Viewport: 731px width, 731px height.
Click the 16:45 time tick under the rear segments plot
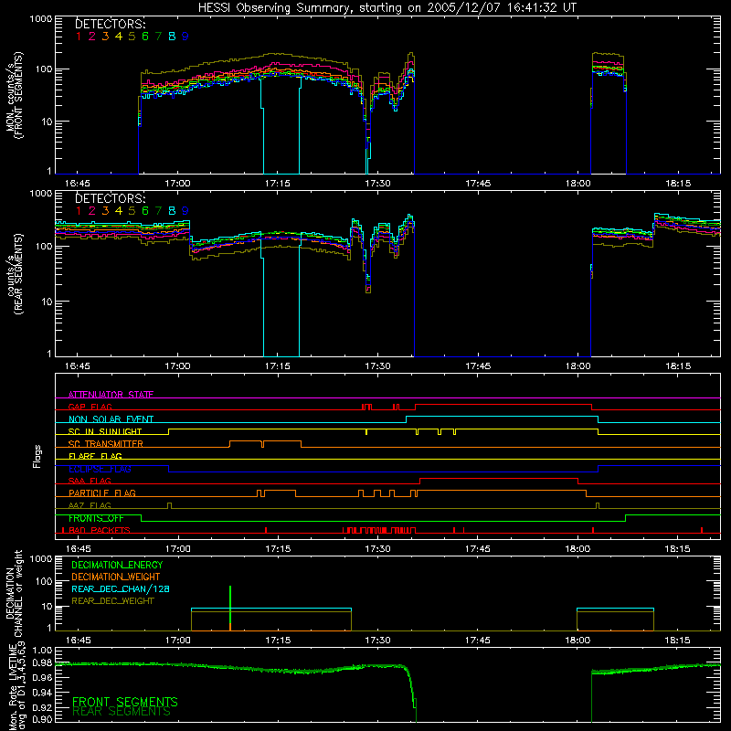[78, 366]
